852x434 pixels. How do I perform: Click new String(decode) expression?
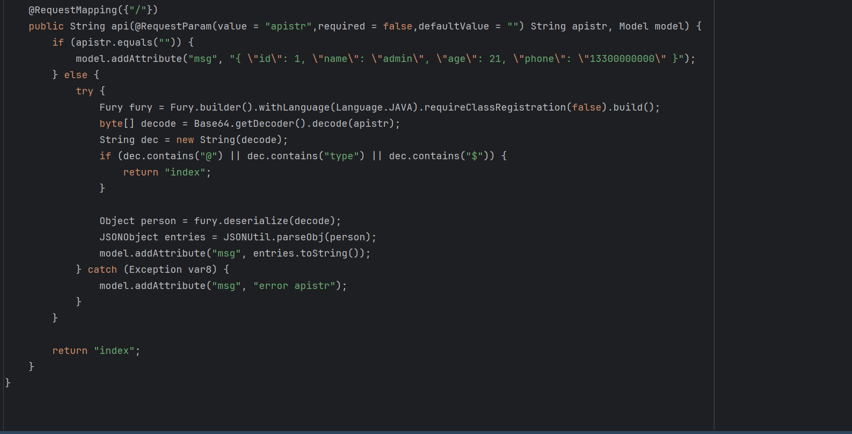click(x=229, y=140)
